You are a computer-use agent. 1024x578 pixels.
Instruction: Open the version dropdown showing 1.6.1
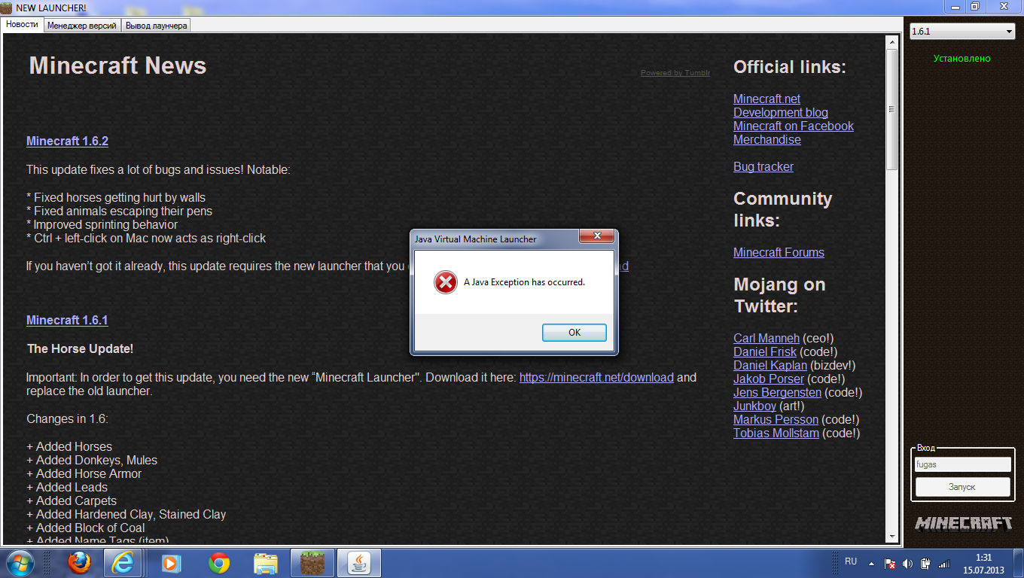963,32
